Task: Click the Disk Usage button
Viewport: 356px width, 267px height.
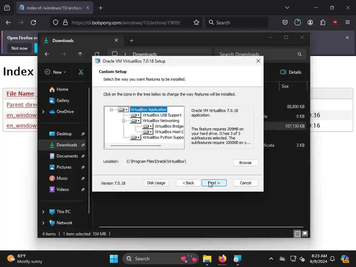Action: coord(156,183)
